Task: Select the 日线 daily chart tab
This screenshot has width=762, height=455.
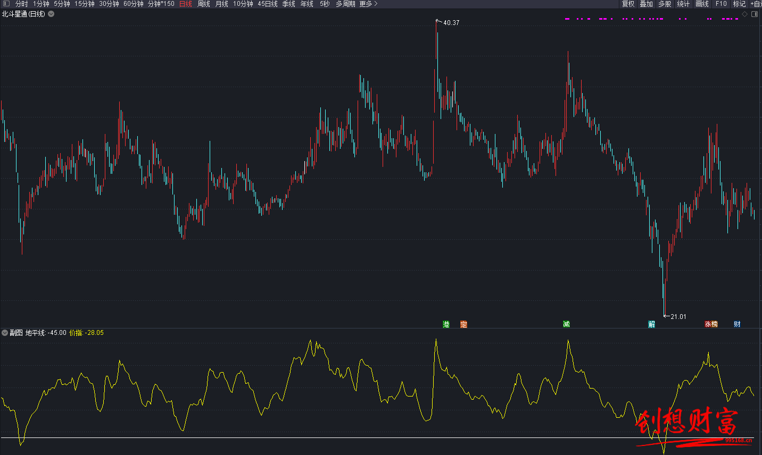Action: click(186, 4)
